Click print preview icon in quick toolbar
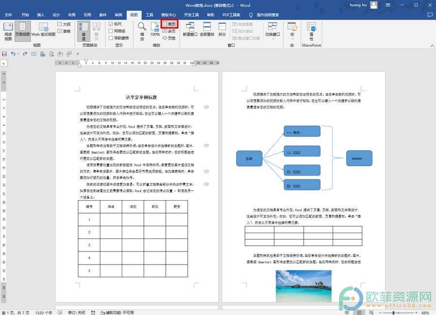Screen dimensions: 436x315 pos(51,54)
